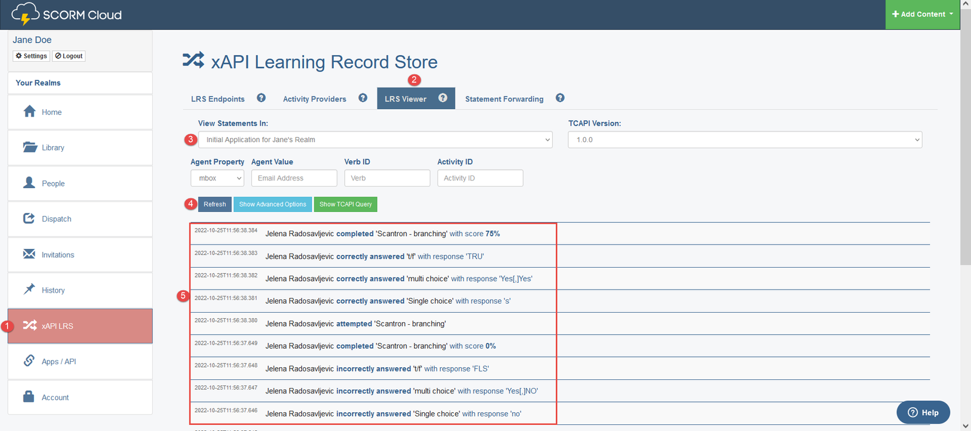Screen dimensions: 971x431
Task: Click help icon next to LRS Endpoints
Action: pos(261,98)
